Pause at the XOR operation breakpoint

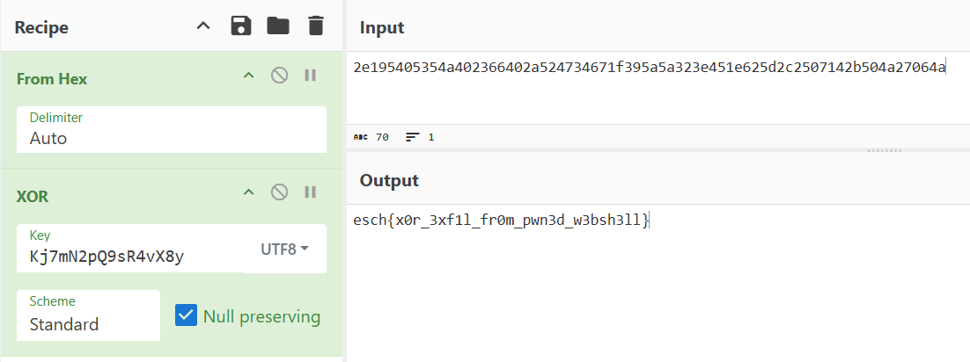(311, 192)
